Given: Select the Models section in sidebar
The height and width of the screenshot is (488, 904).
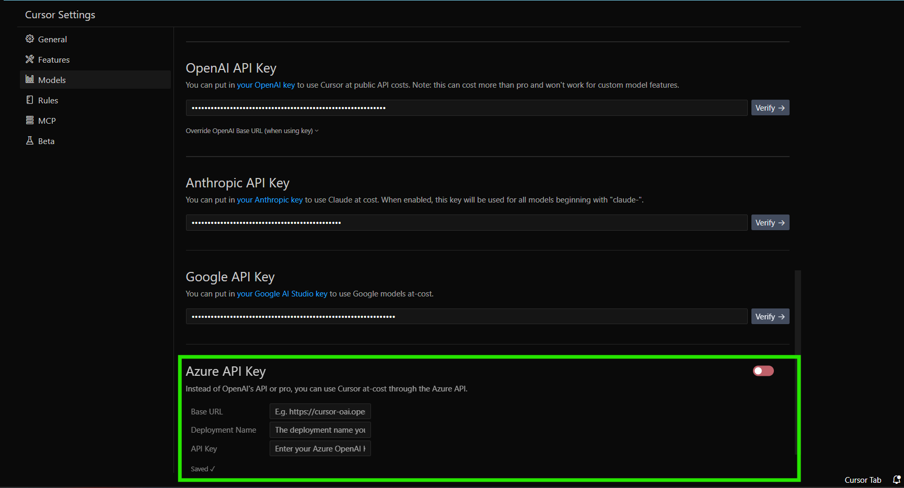Looking at the screenshot, I should click(95, 80).
